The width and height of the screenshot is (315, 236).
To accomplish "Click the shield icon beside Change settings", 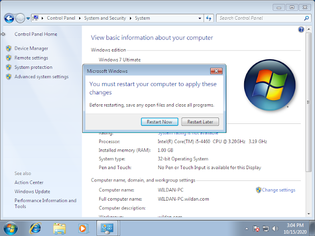I will tap(258, 190).
